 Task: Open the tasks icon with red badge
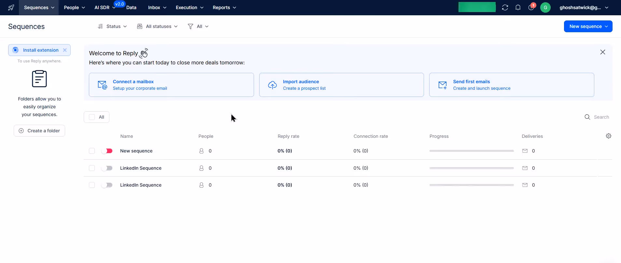tap(531, 7)
